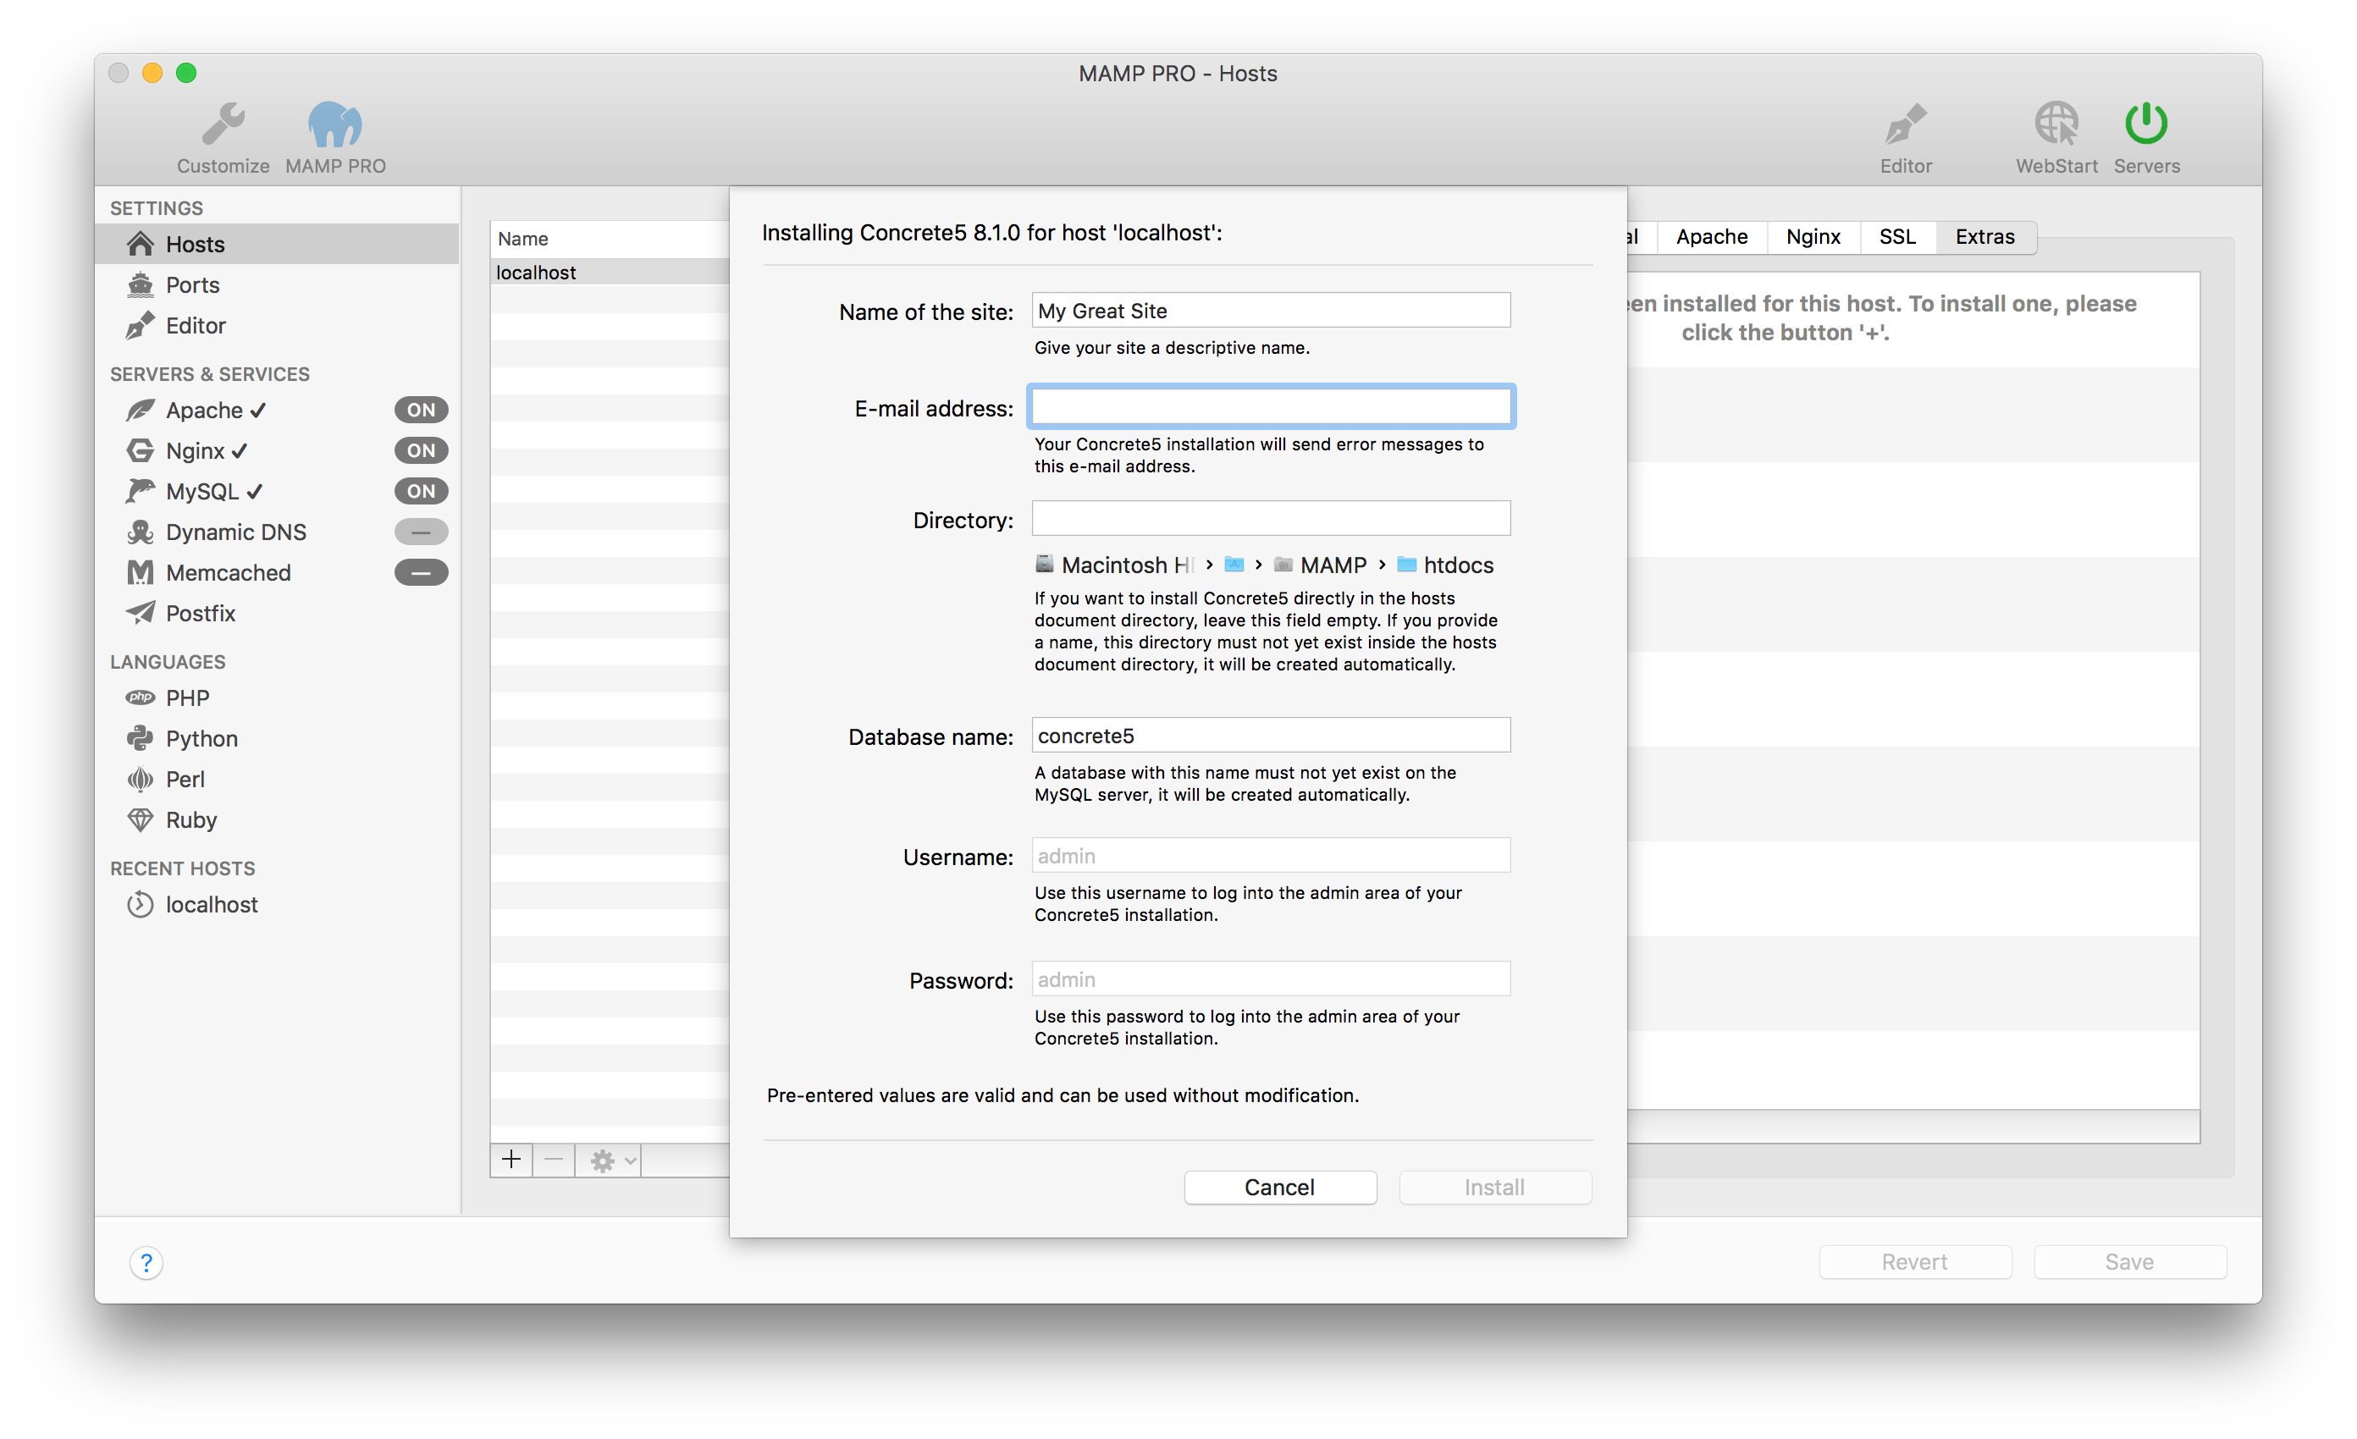Click the add host plus button

point(511,1161)
